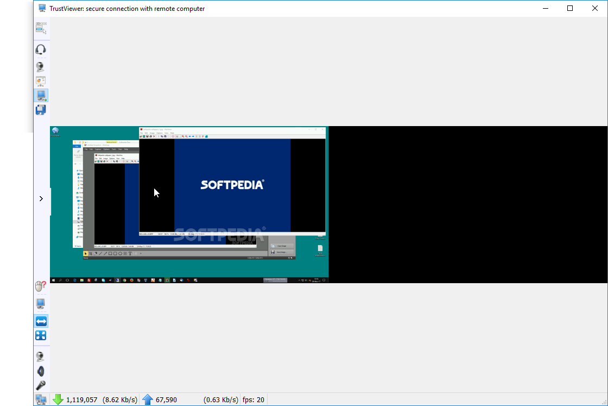Click the blue floppy disk save icon
The height and width of the screenshot is (406, 608).
pos(41,110)
